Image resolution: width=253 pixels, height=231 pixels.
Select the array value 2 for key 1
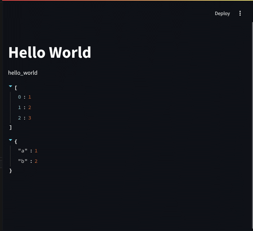30,107
